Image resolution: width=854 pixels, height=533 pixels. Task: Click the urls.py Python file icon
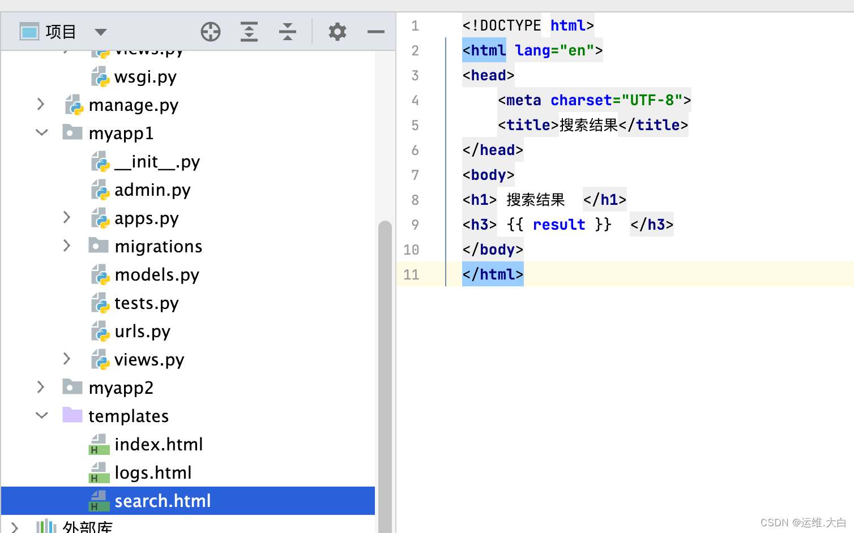(x=100, y=331)
